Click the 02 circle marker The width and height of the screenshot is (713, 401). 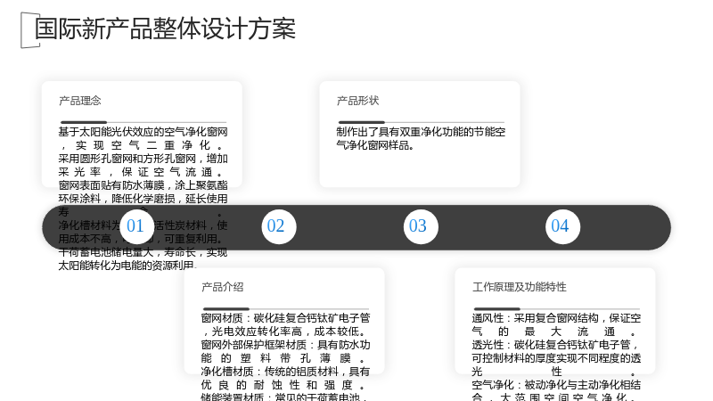click(279, 227)
